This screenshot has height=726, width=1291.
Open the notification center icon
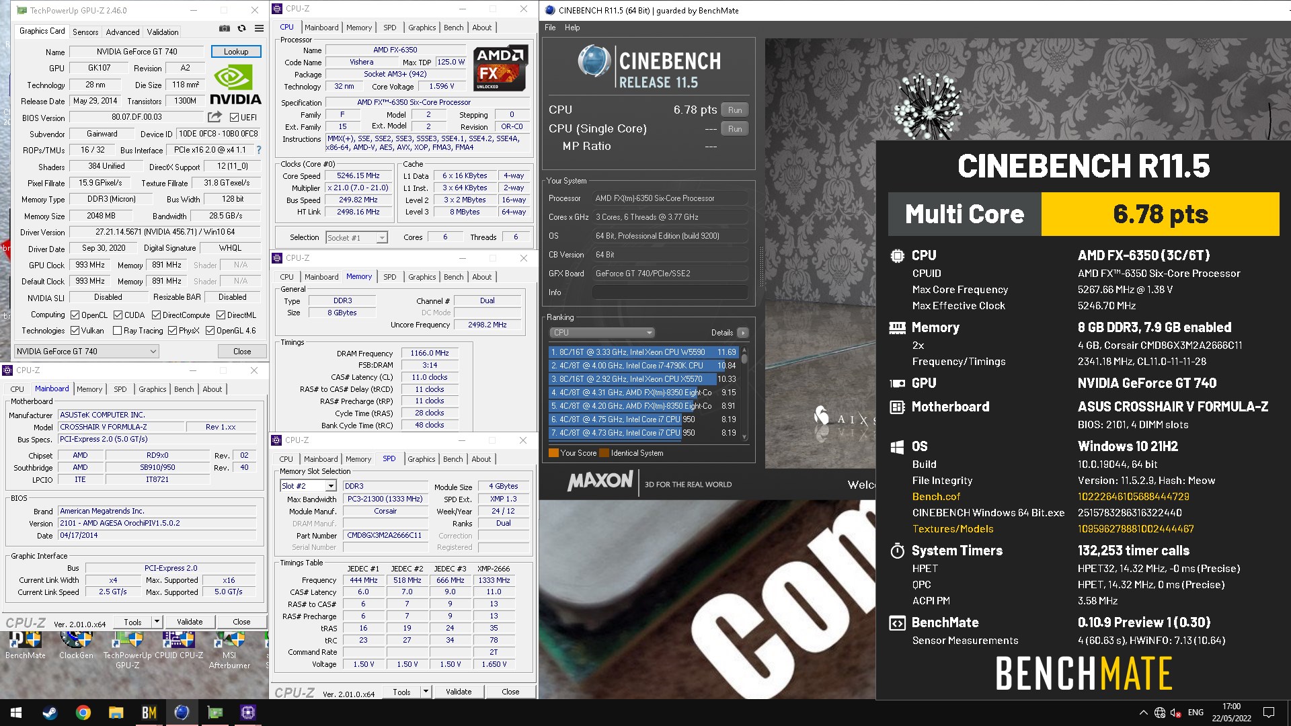click(1269, 713)
